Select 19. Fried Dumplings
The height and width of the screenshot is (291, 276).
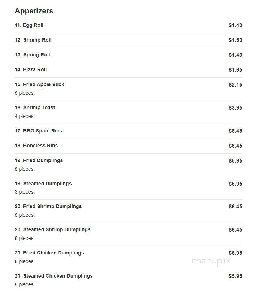[x=39, y=161]
